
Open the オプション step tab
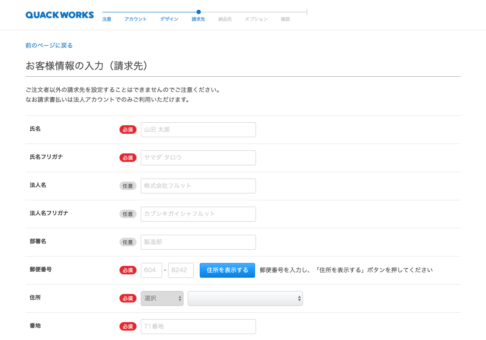click(256, 19)
